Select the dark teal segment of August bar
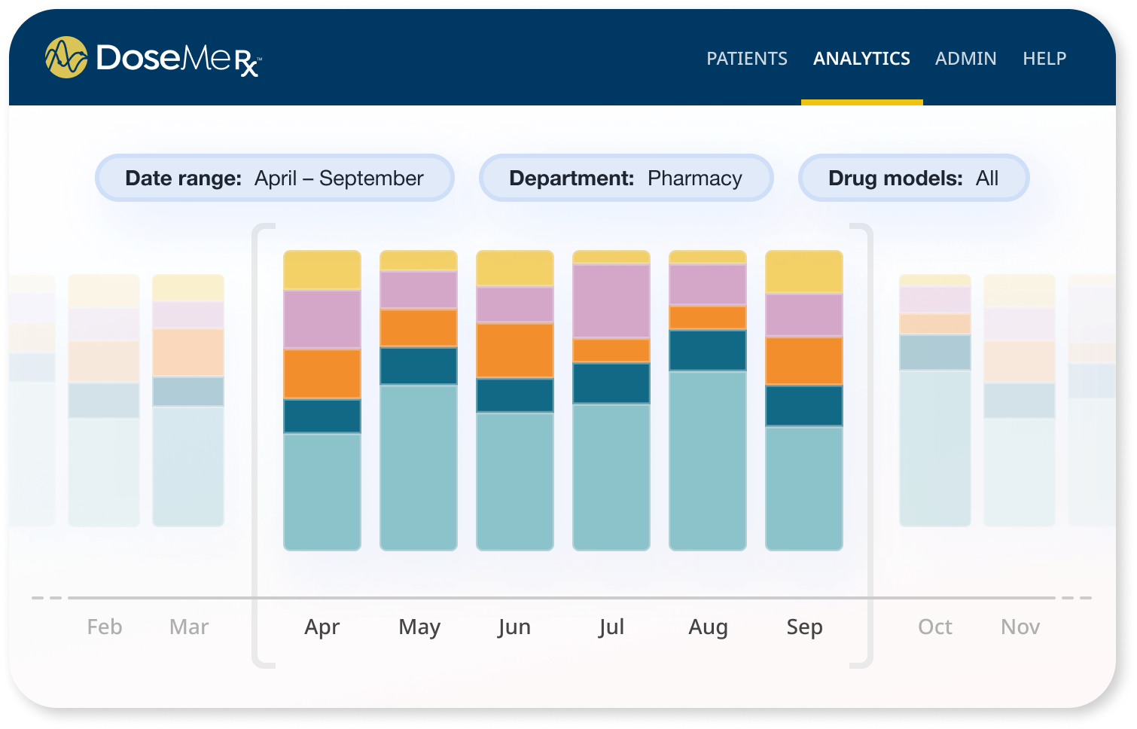The image size is (1137, 729). coord(708,350)
